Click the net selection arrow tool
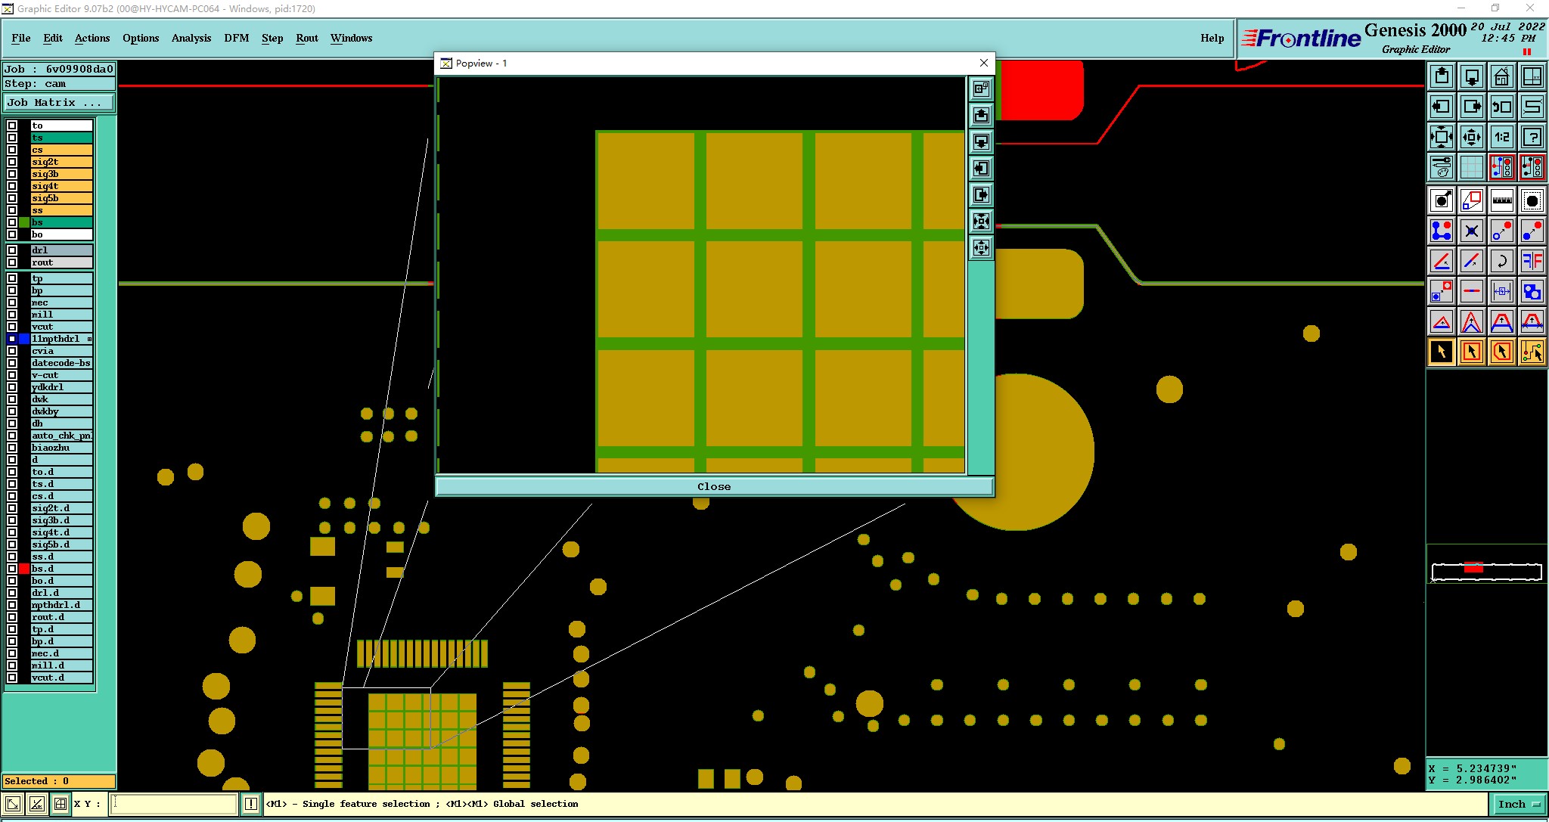Viewport: 1549px width, 822px height. pos(1532,352)
